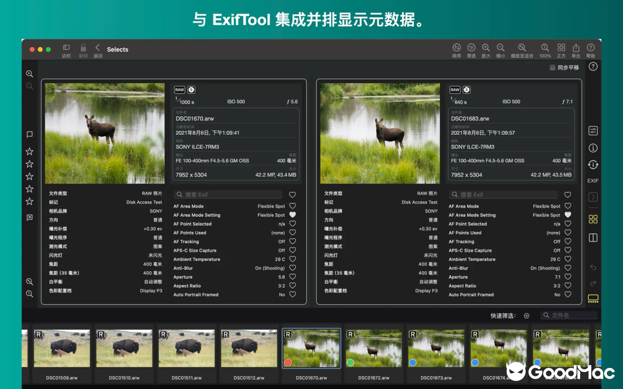Open 帮助 help in the toolbar

click(x=590, y=48)
